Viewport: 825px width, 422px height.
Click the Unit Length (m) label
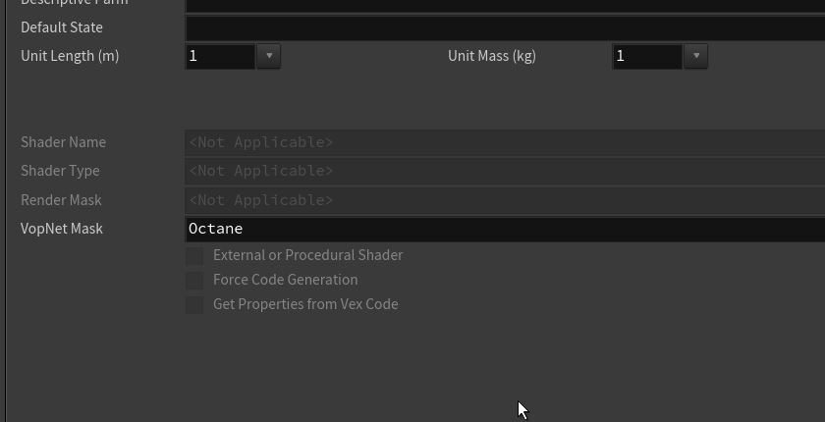(70, 56)
